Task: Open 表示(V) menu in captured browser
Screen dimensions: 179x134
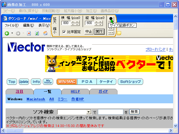Action: pyautogui.click(x=44, y=25)
